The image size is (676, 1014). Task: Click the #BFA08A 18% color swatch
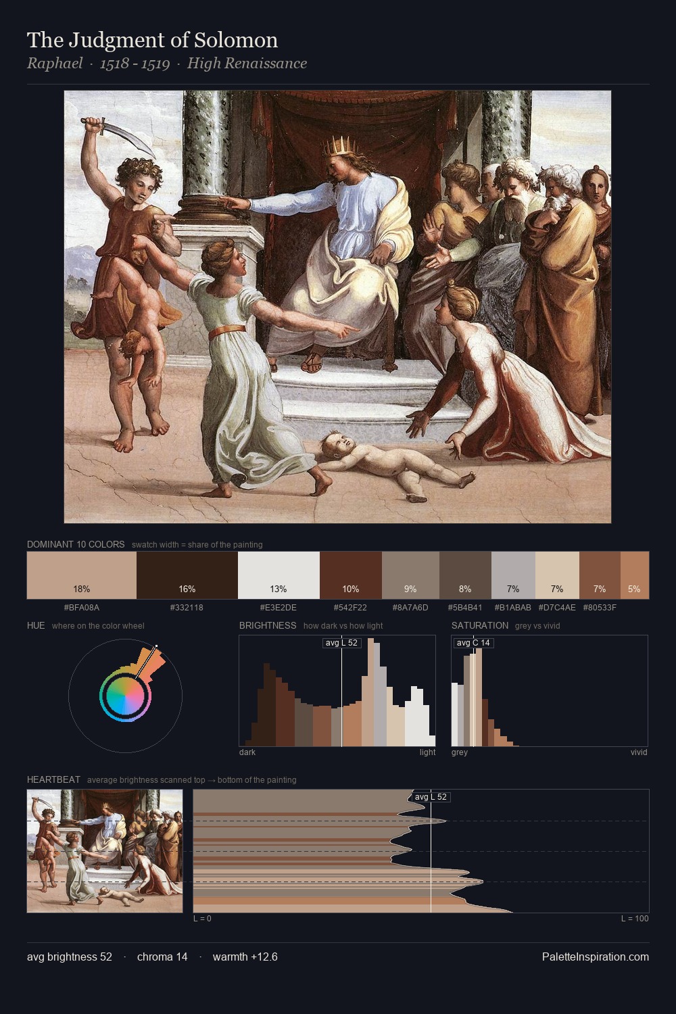click(82, 575)
